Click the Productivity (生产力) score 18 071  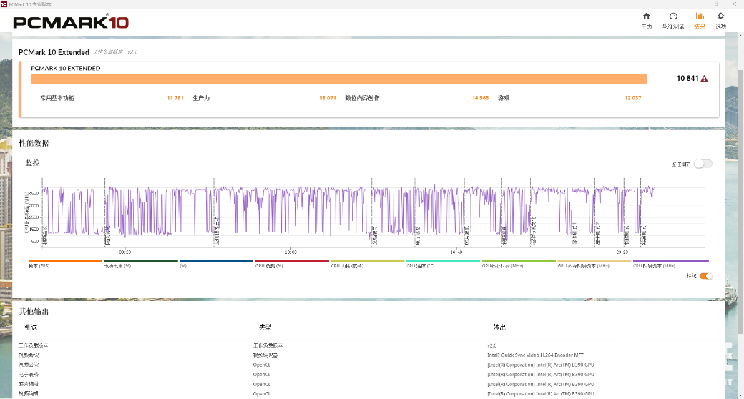click(x=327, y=98)
